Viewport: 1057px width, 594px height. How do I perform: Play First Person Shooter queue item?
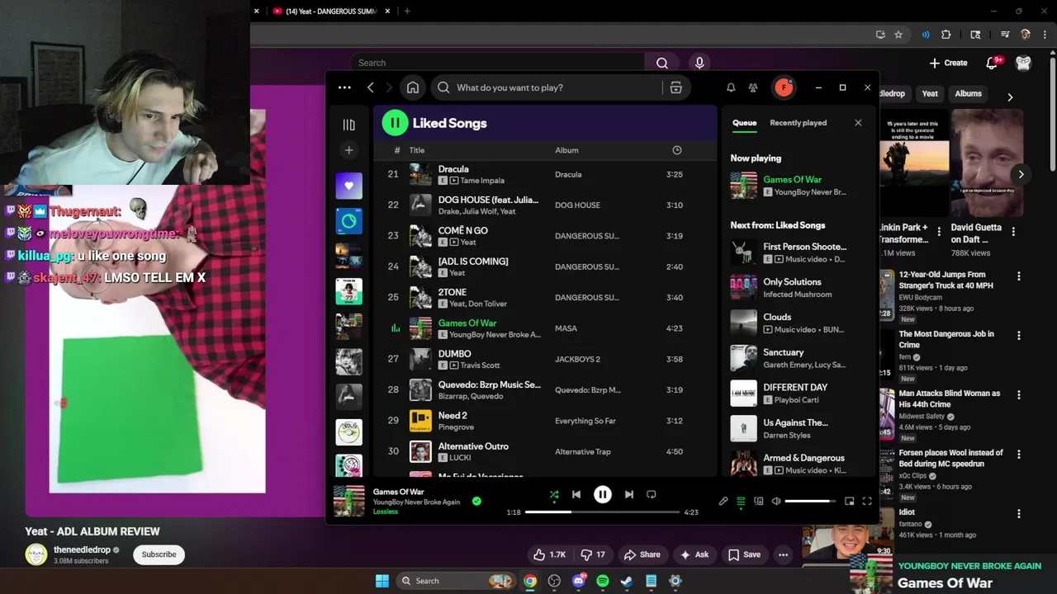(x=797, y=252)
